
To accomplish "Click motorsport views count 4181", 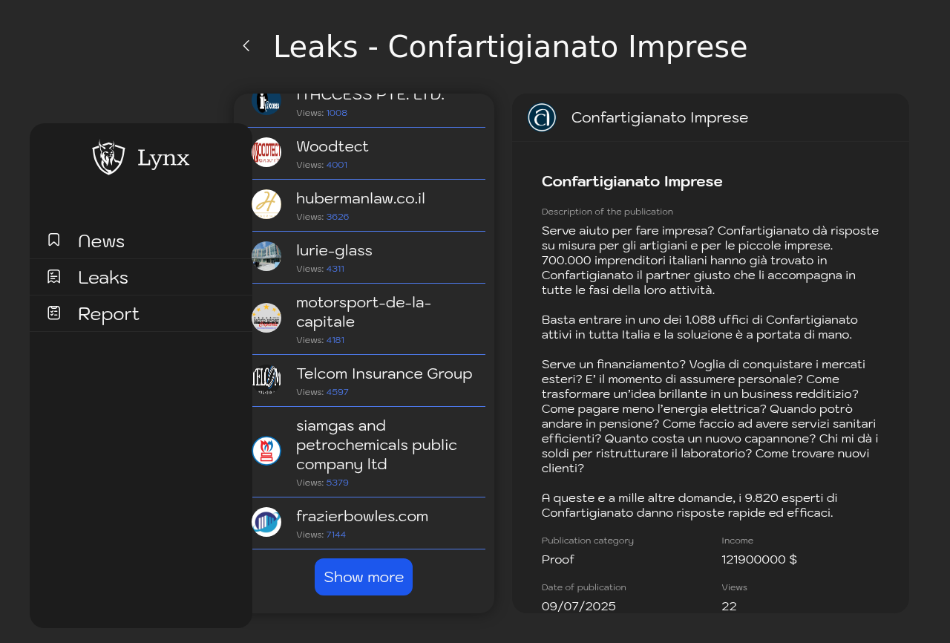I will [x=335, y=340].
